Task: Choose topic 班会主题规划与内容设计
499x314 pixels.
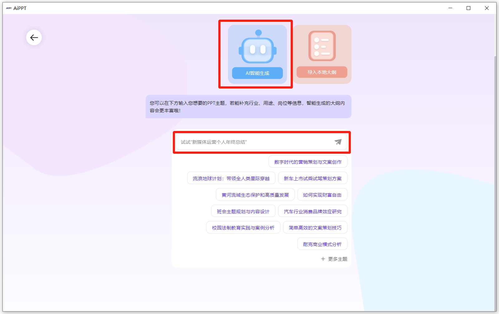Action: [x=243, y=211]
